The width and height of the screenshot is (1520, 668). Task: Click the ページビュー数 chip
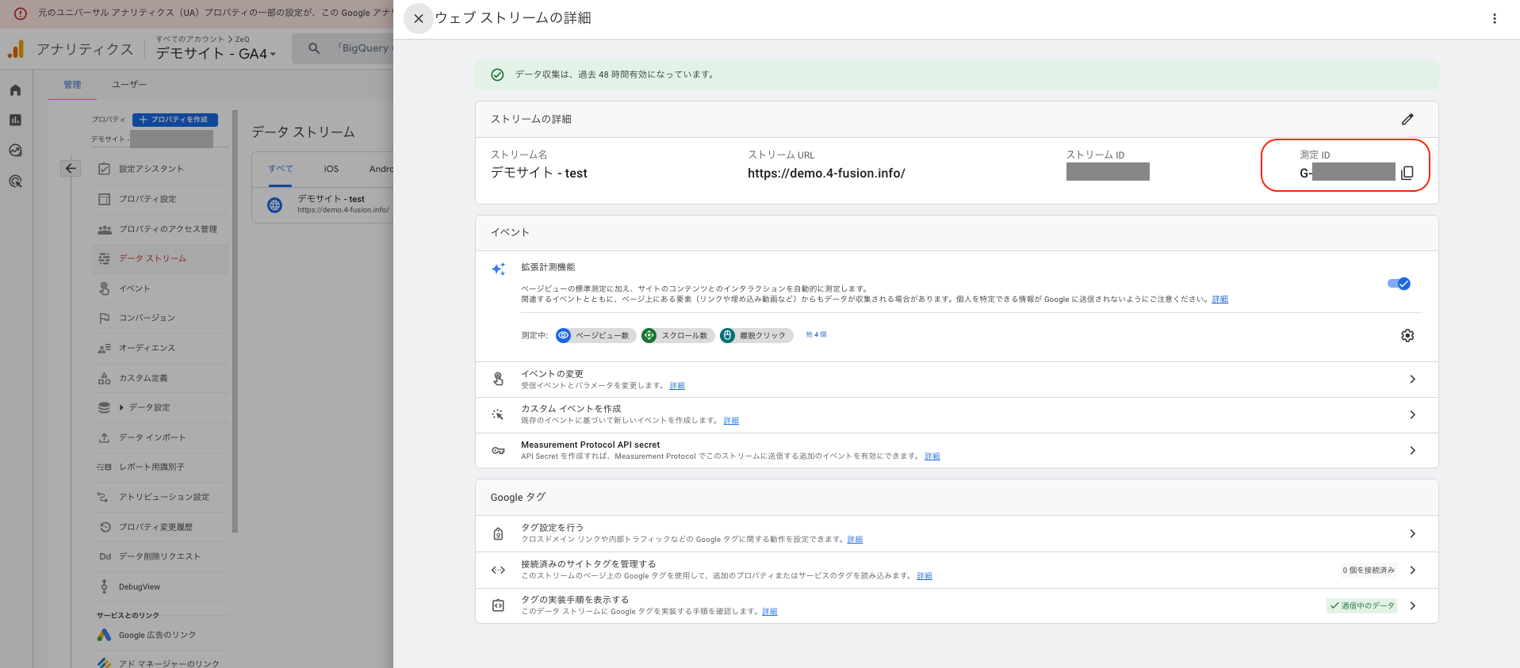tap(595, 335)
